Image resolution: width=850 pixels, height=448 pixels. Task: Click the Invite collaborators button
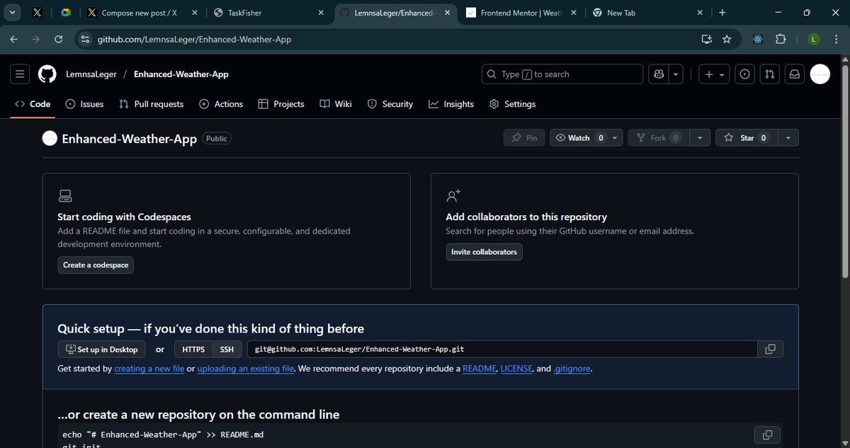click(484, 251)
